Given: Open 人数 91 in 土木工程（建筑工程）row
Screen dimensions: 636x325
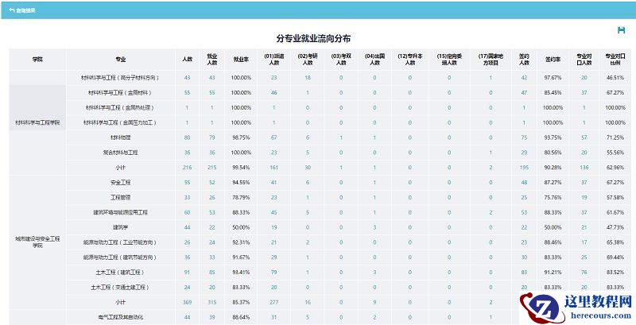Looking at the screenshot, I should pyautogui.click(x=187, y=273).
